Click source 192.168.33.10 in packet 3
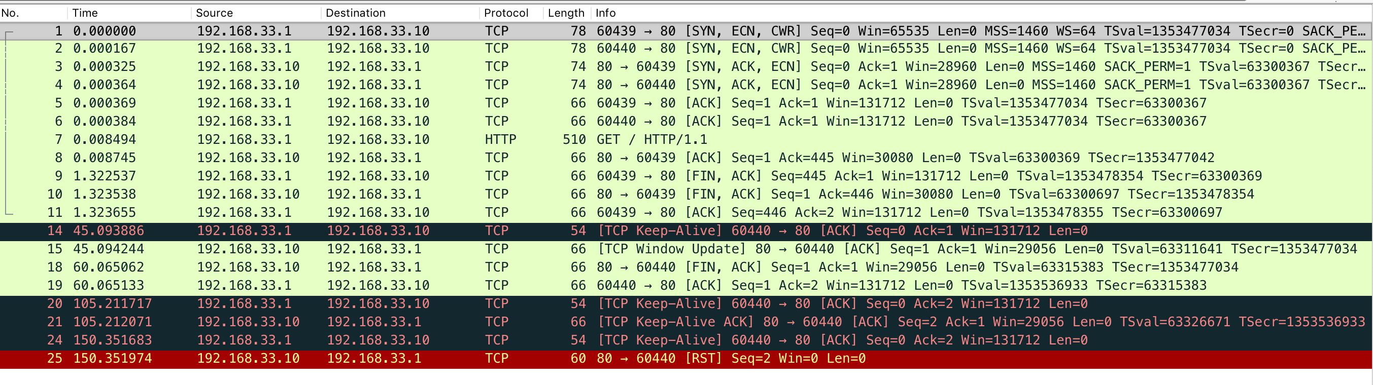Viewport: 1373px width, 385px height. pos(249,66)
